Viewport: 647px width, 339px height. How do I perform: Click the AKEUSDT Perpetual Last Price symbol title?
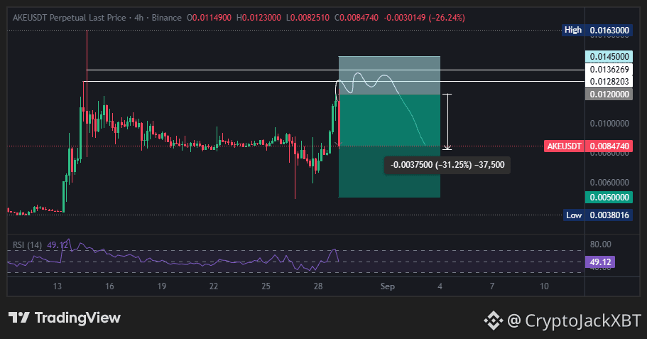point(70,18)
